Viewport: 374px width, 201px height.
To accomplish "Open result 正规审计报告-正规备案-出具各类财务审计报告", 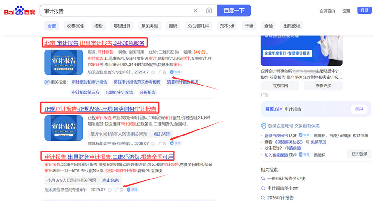I will 100,109.
